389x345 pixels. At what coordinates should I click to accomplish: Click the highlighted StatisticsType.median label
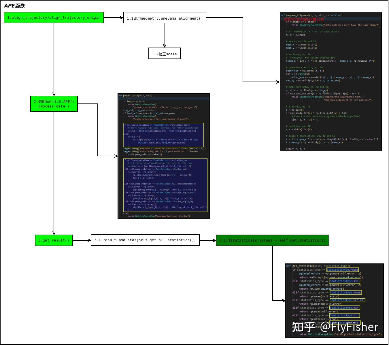(x=347, y=300)
